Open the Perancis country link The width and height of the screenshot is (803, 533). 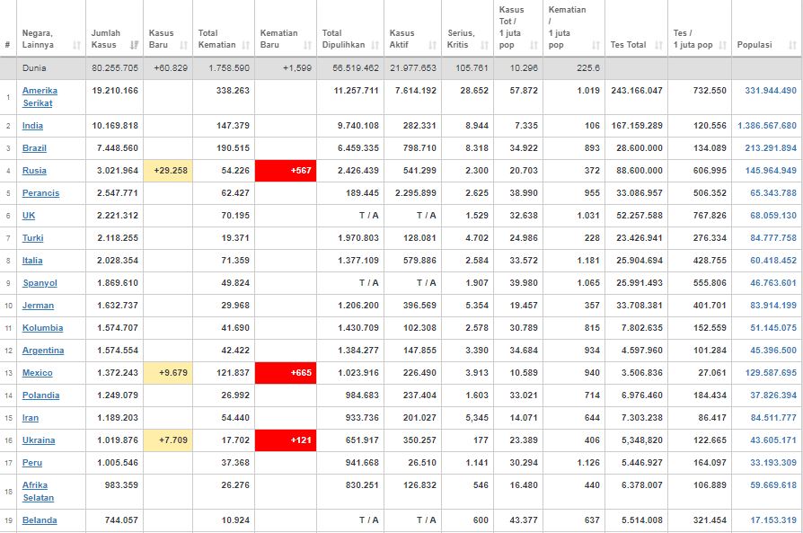click(41, 193)
